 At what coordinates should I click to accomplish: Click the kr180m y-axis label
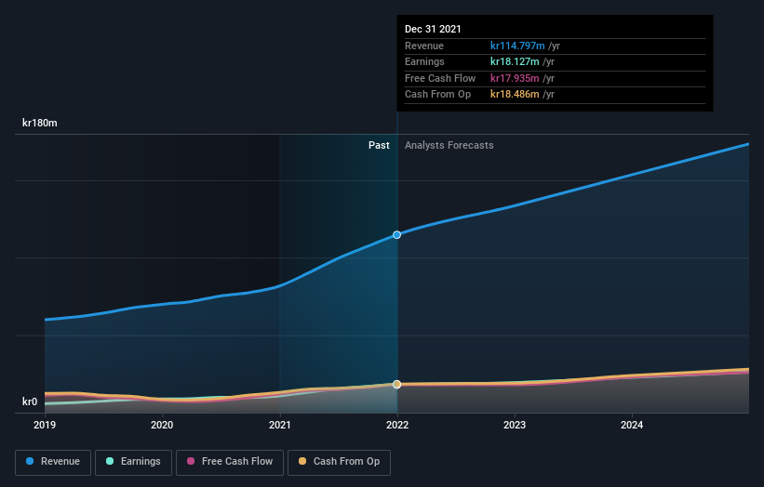(x=39, y=123)
